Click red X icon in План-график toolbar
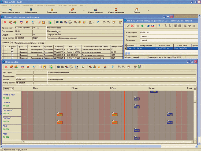The width and height of the screenshot is (201, 151). click(6, 67)
